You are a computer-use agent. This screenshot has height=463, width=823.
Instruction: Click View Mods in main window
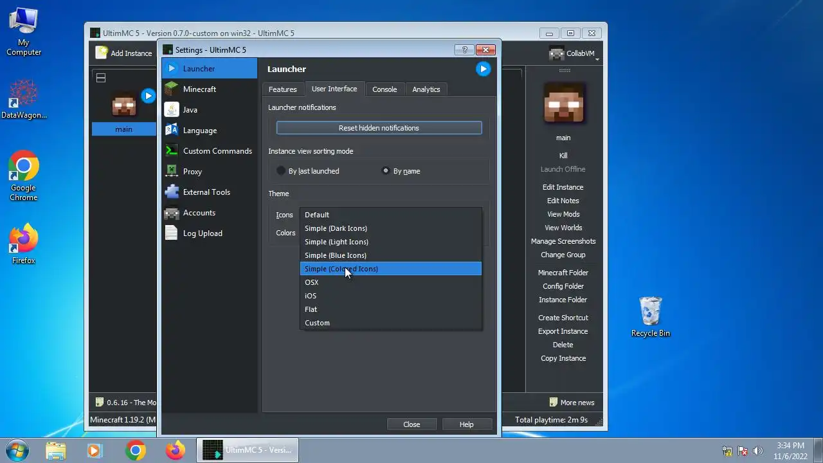pos(563,214)
